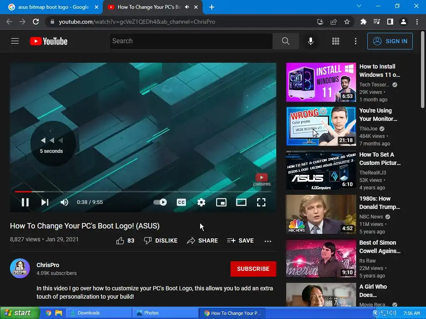Open the Chrome profile icon
This screenshot has width=426, height=319.
pyautogui.click(x=404, y=22)
